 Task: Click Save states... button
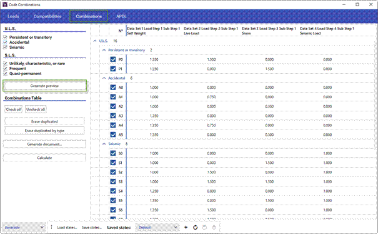pos(92,228)
